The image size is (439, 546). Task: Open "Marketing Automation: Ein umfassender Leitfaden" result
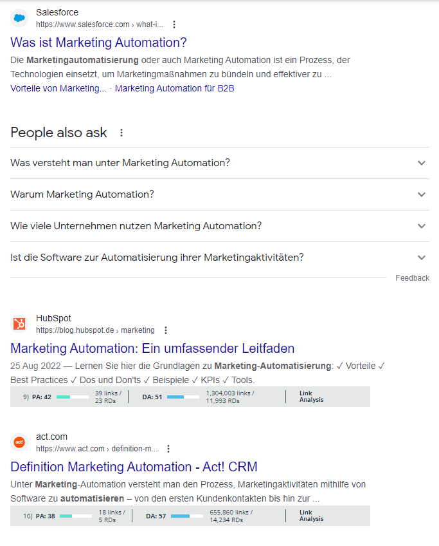152,348
